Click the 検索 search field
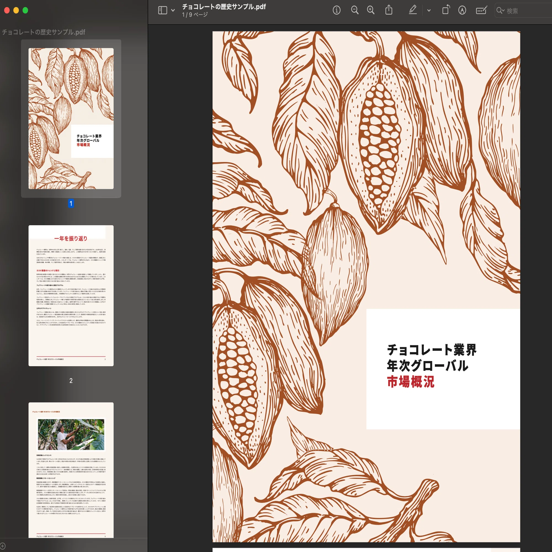Image resolution: width=552 pixels, height=552 pixels. pos(523,10)
